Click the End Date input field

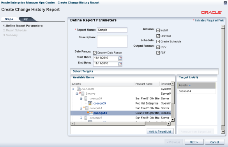coord(105,64)
